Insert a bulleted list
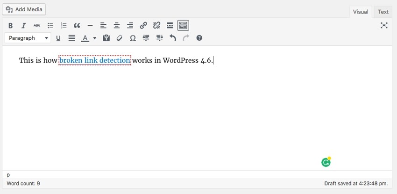 click(x=50, y=25)
